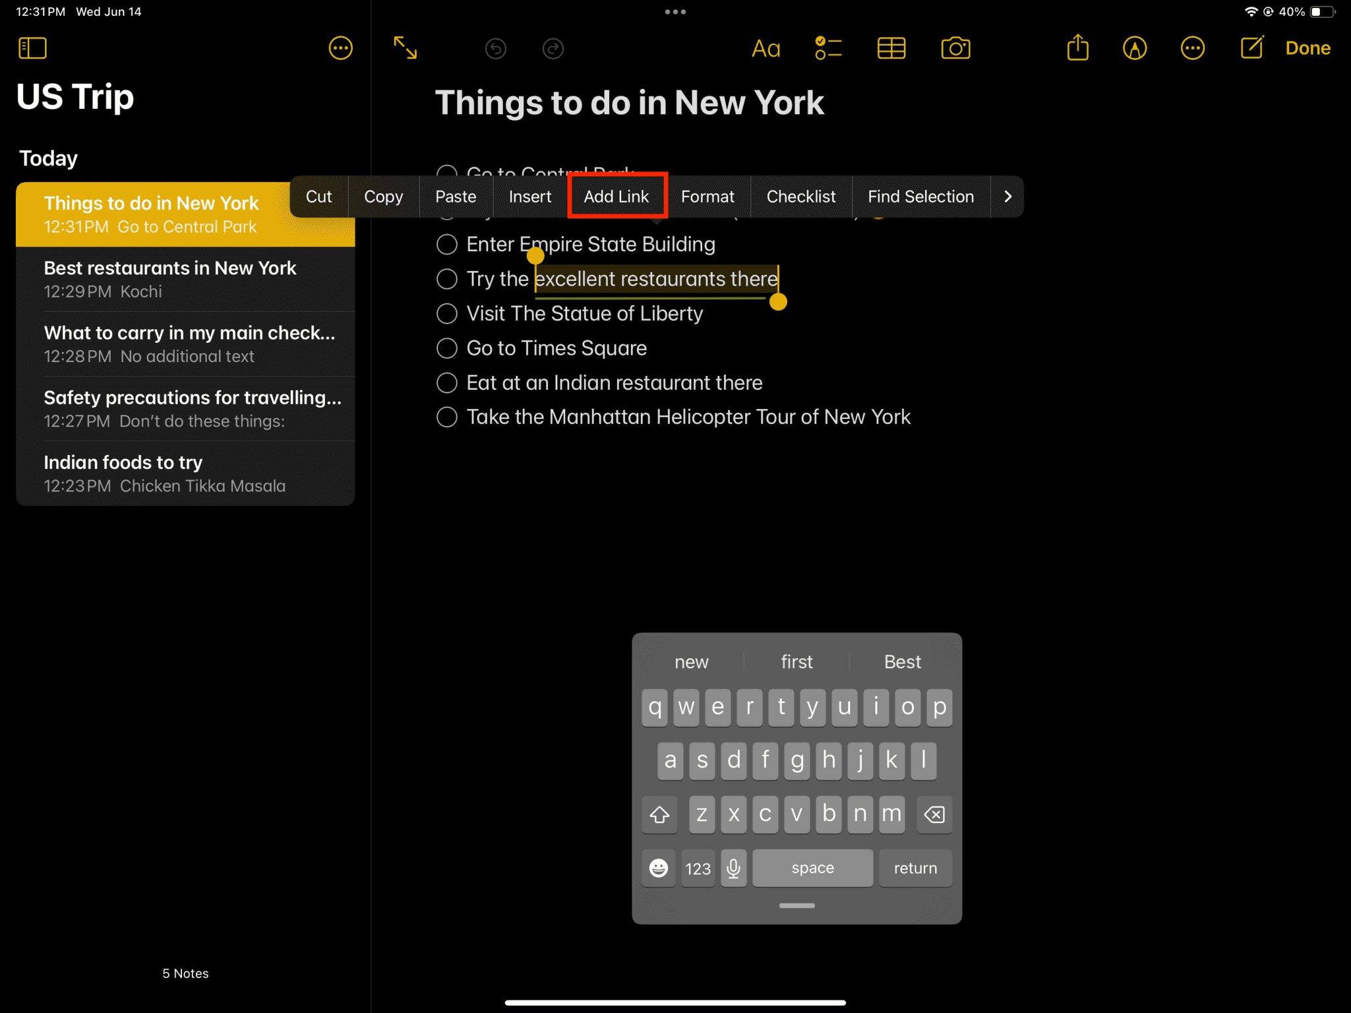Toggle checklist formatting toolbar icon
Viewport: 1351px width, 1013px height.
[828, 48]
